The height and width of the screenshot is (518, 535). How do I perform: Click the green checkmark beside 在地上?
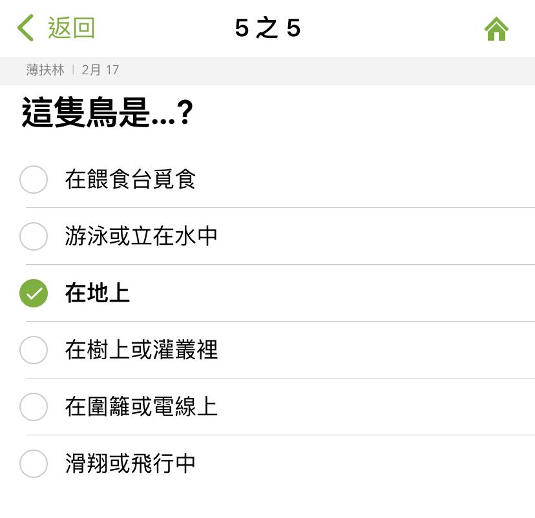pyautogui.click(x=34, y=293)
